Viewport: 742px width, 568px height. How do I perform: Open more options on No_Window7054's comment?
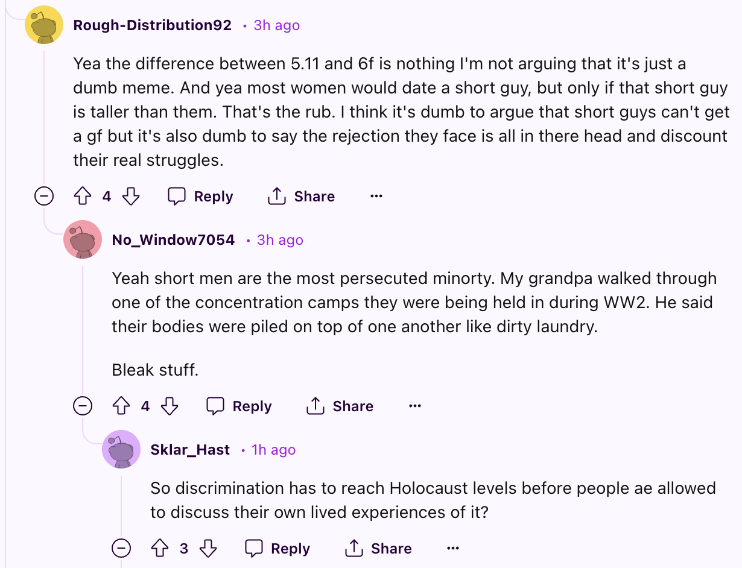coord(415,406)
